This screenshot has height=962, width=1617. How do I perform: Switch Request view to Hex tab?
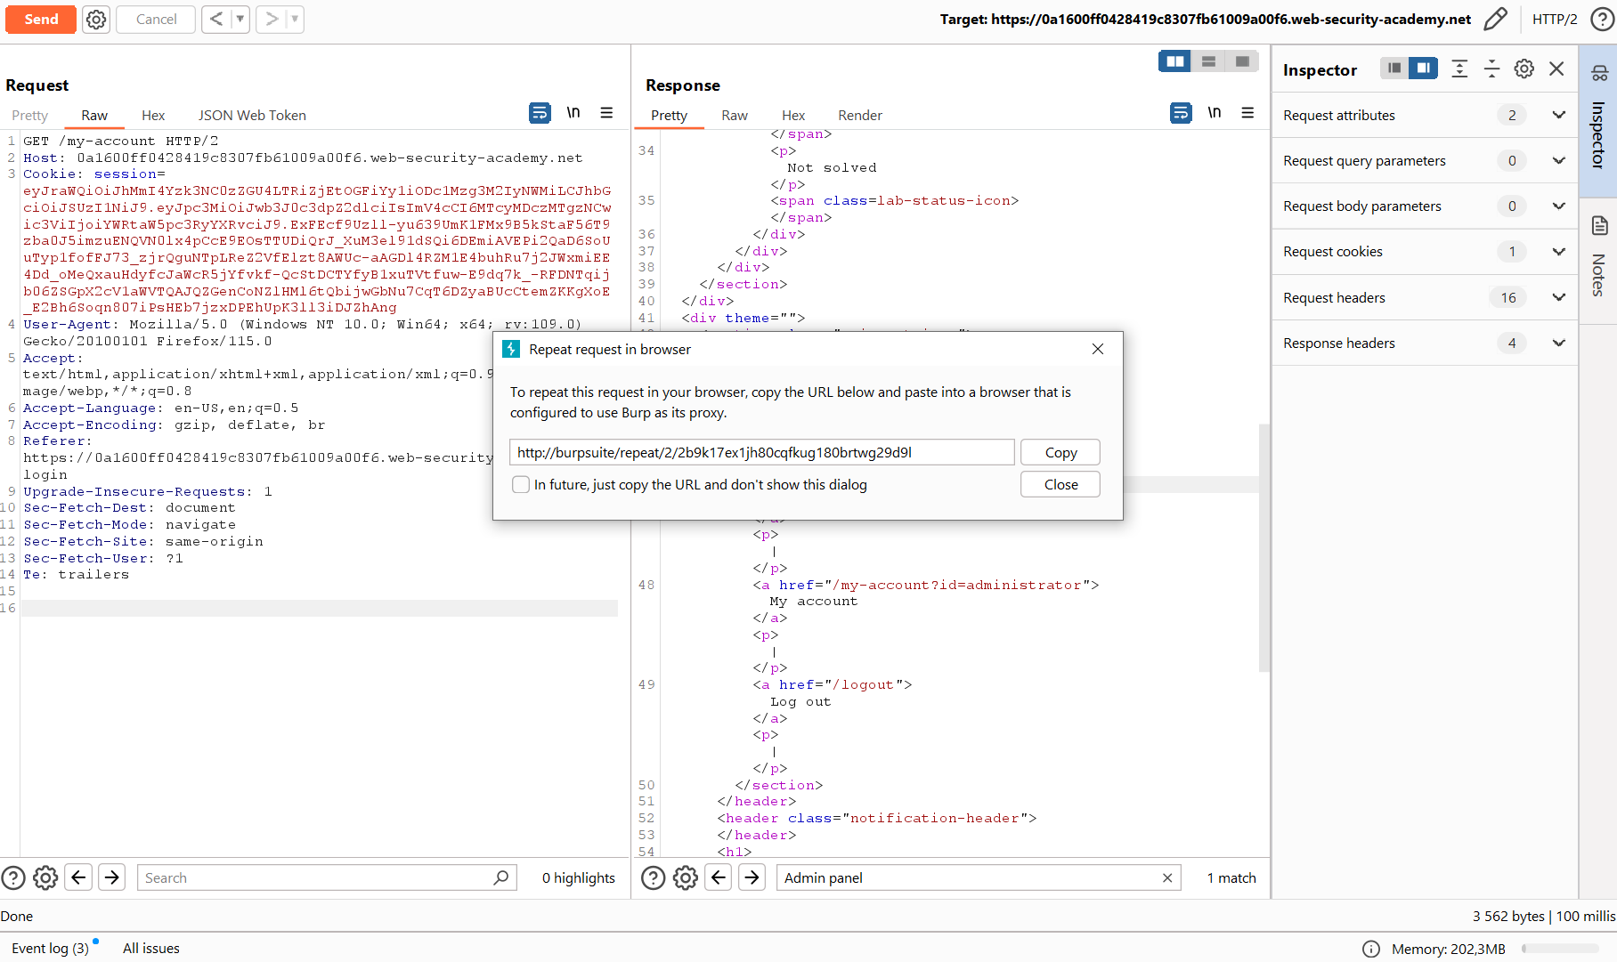pos(153,116)
